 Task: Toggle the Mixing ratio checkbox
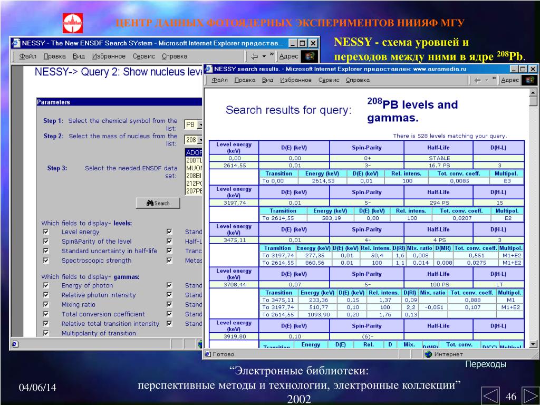(46, 305)
